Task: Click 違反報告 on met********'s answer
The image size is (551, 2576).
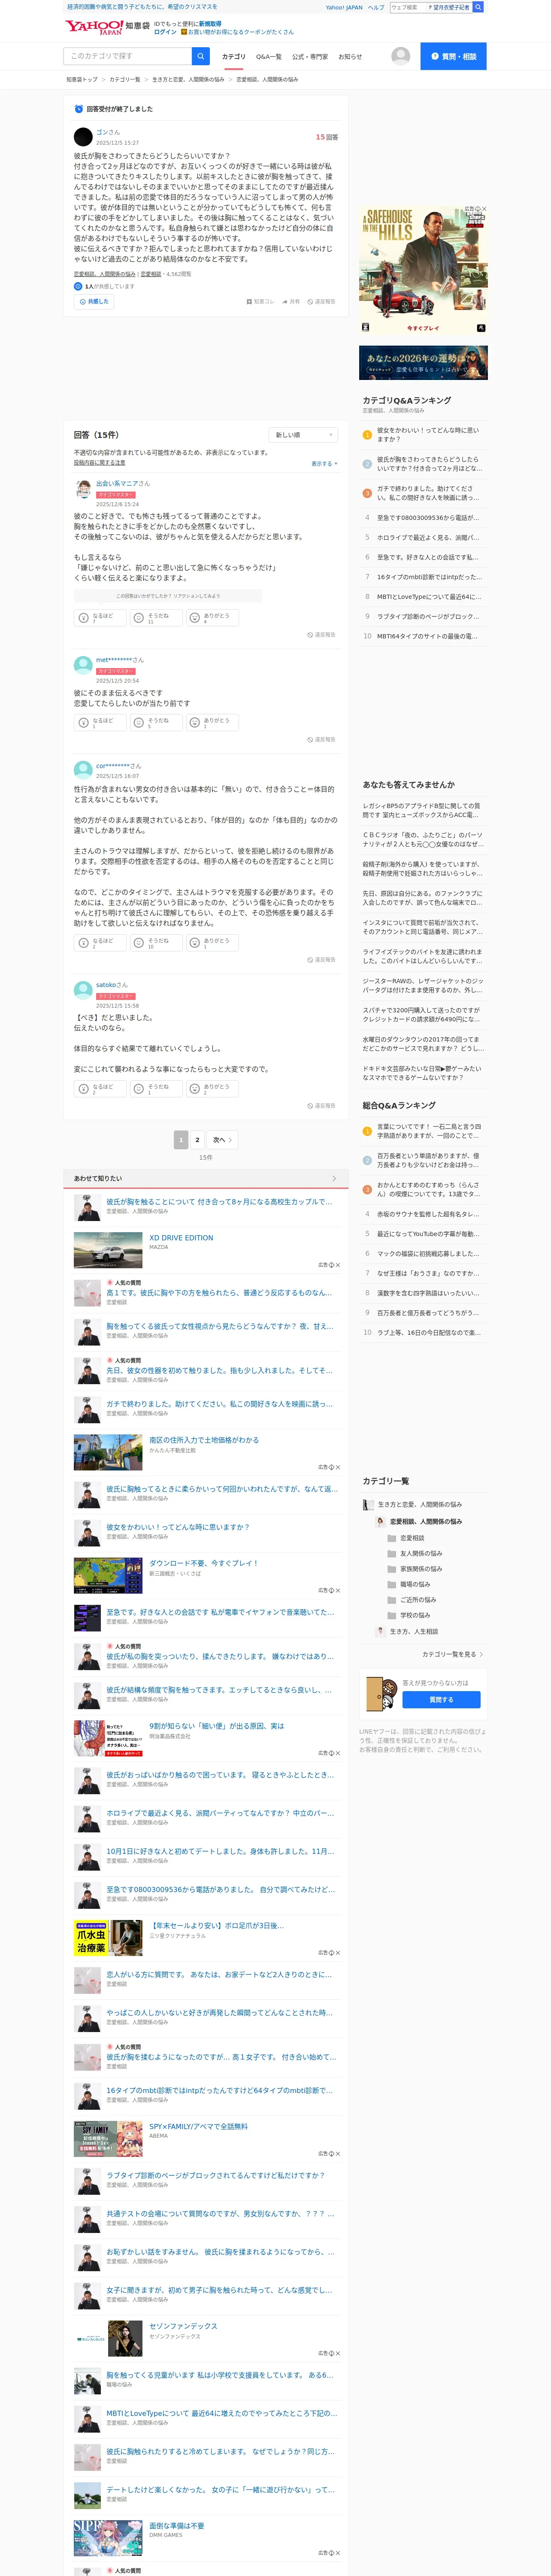Action: (x=321, y=740)
